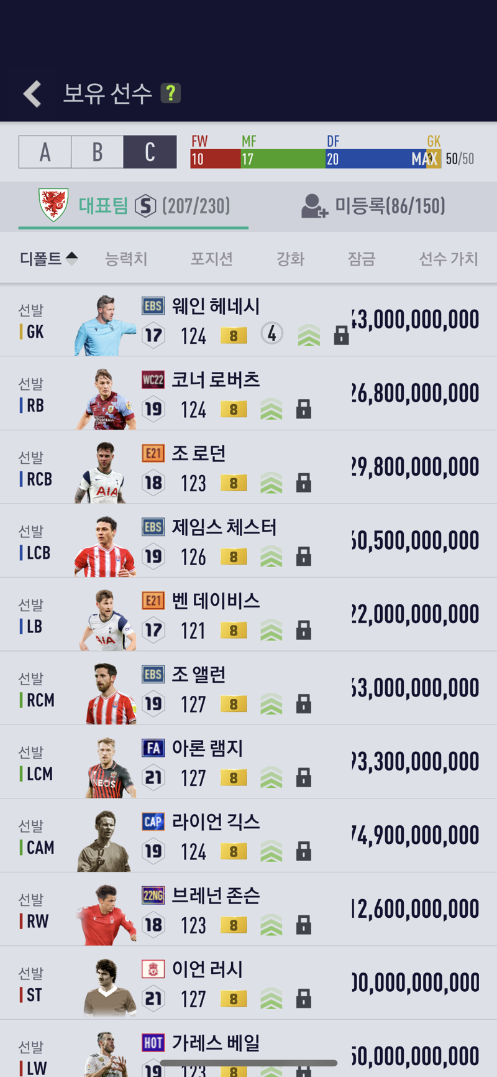Switch to squad tab B
This screenshot has width=497, height=1077.
point(98,152)
